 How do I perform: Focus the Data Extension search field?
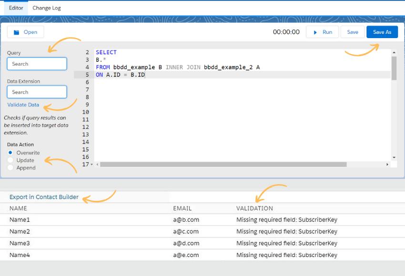37,92
